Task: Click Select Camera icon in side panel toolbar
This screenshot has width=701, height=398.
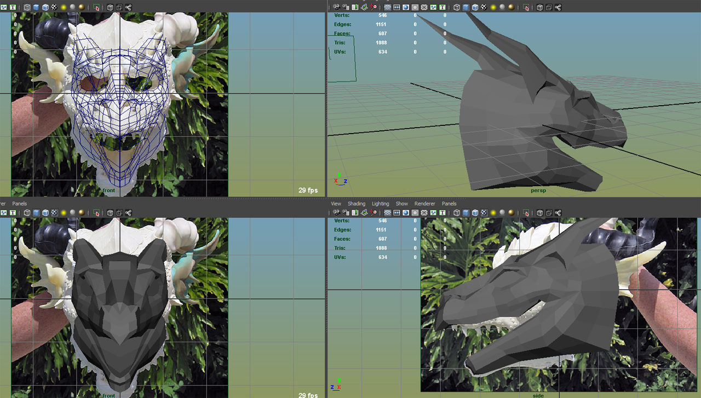Action: [x=337, y=213]
